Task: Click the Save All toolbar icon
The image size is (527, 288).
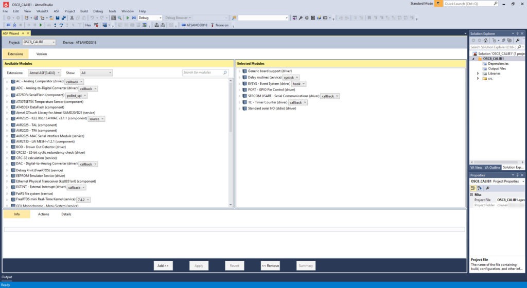Action: point(63,18)
